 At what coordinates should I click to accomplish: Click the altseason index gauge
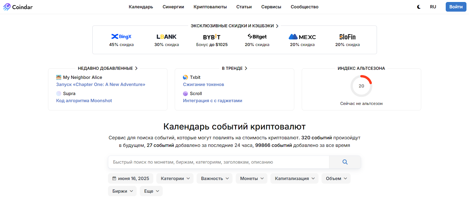tap(361, 86)
